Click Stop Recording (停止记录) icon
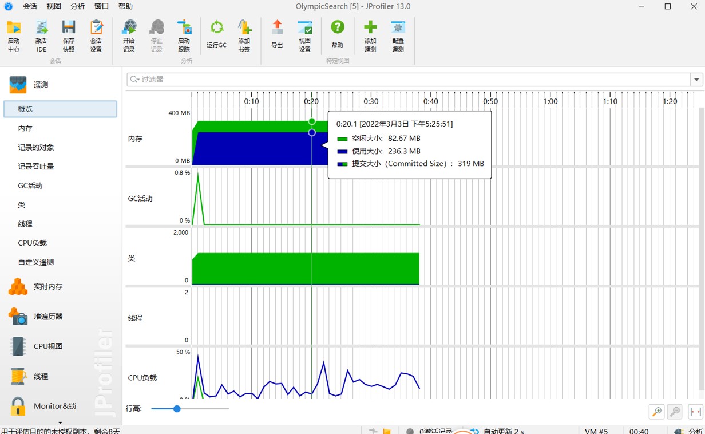705x434 pixels. click(x=157, y=36)
